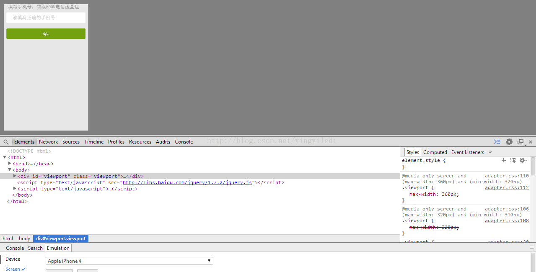Click the green confirm button

[x=46, y=34]
